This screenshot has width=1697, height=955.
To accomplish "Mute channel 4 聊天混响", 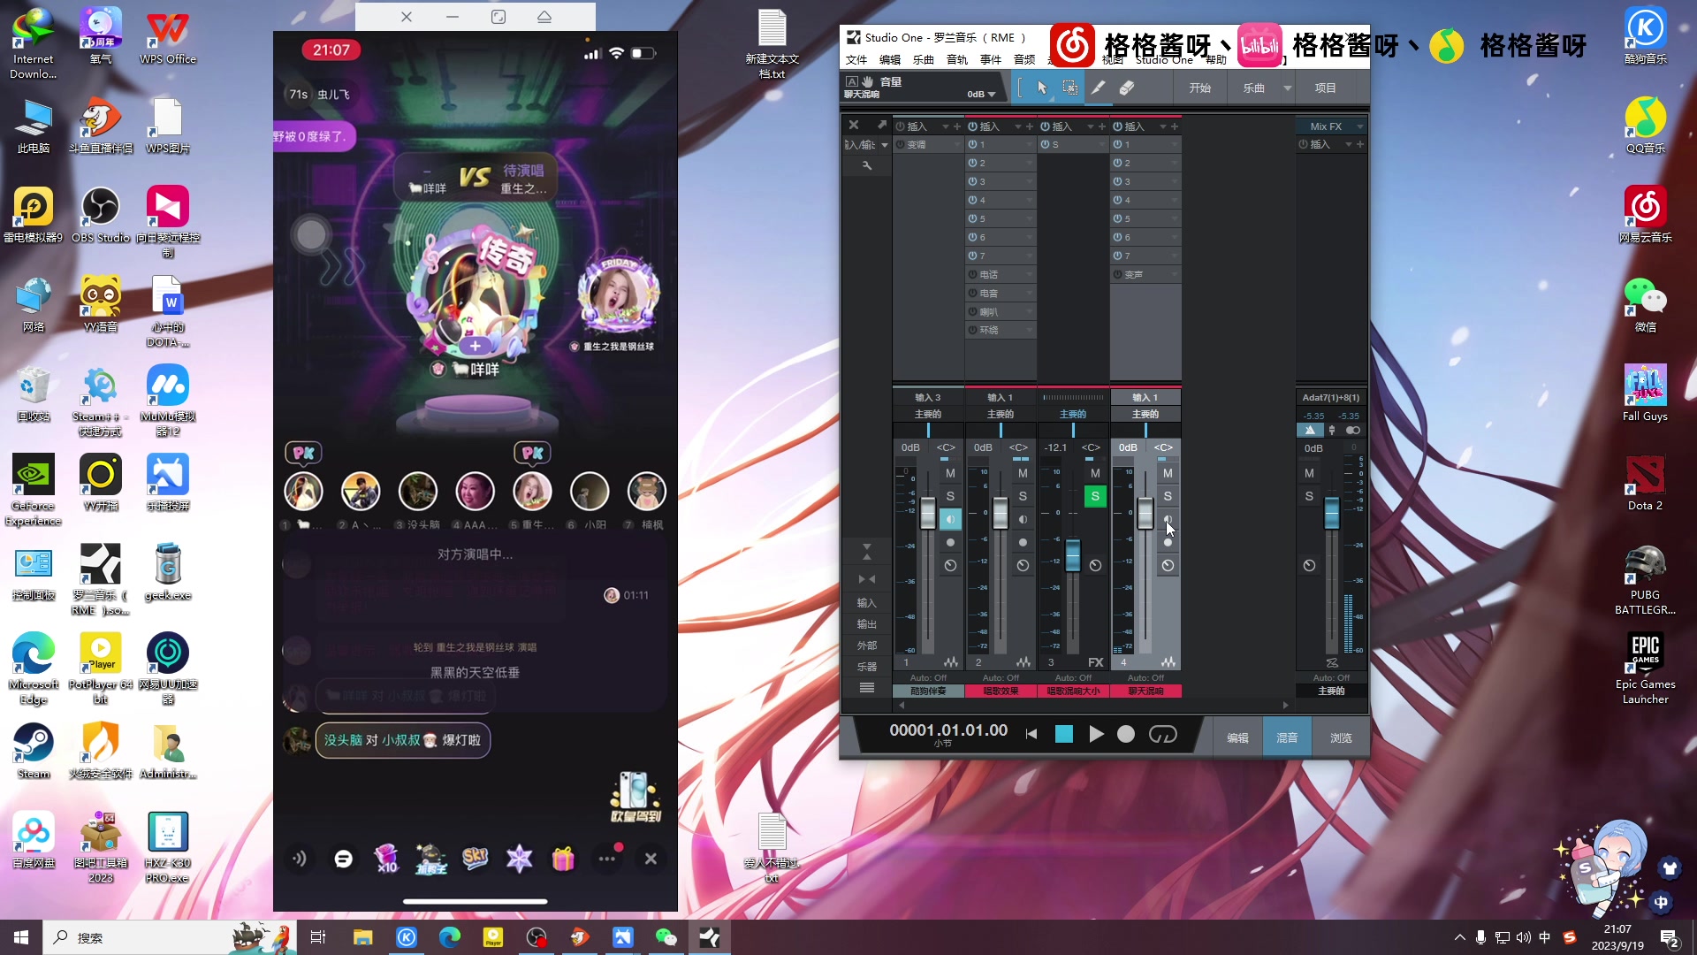I will (1168, 473).
